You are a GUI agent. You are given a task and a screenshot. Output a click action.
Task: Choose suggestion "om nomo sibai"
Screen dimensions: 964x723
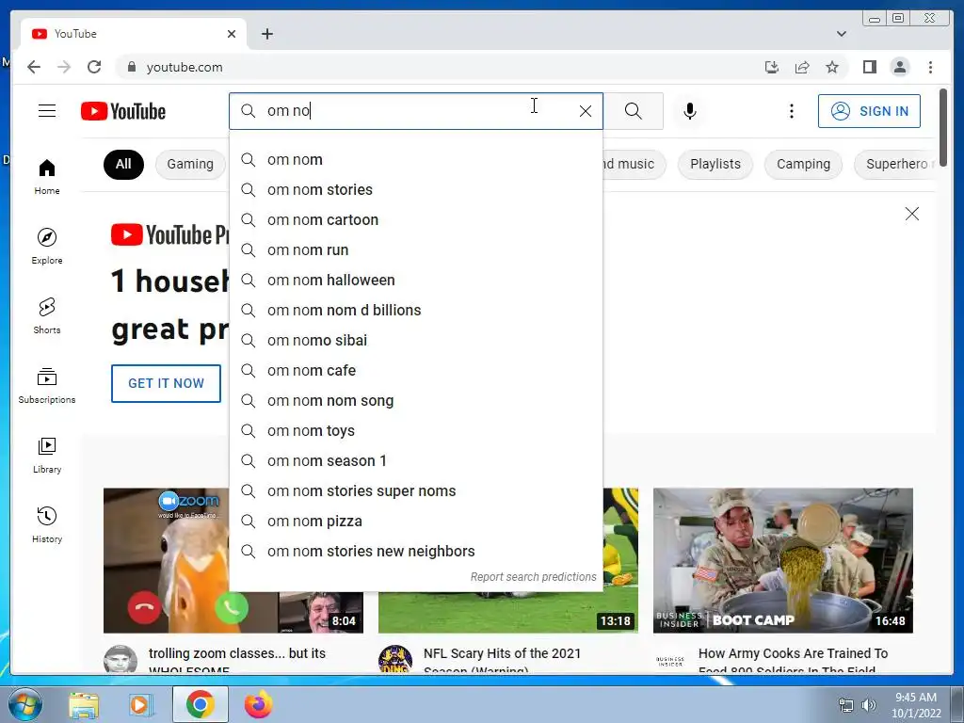(x=416, y=341)
